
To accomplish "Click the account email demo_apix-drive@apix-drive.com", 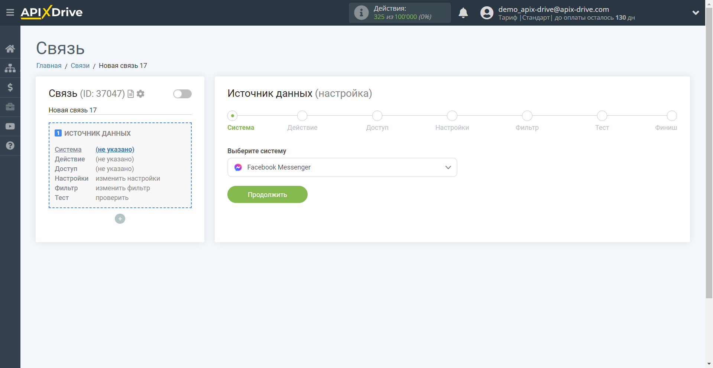I will [x=554, y=9].
